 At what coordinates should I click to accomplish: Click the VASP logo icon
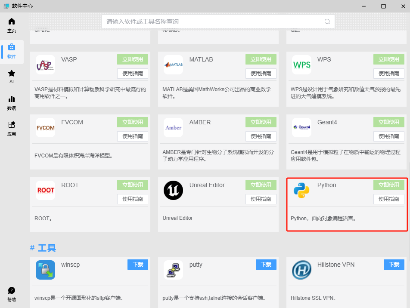46,65
